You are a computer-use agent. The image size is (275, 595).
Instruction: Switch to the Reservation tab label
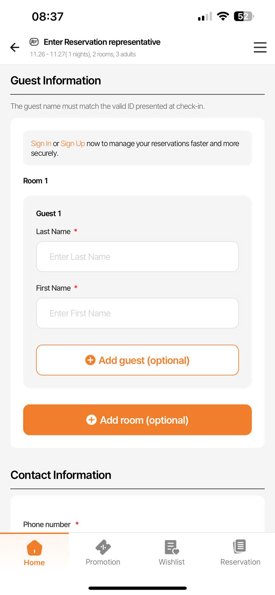click(240, 562)
